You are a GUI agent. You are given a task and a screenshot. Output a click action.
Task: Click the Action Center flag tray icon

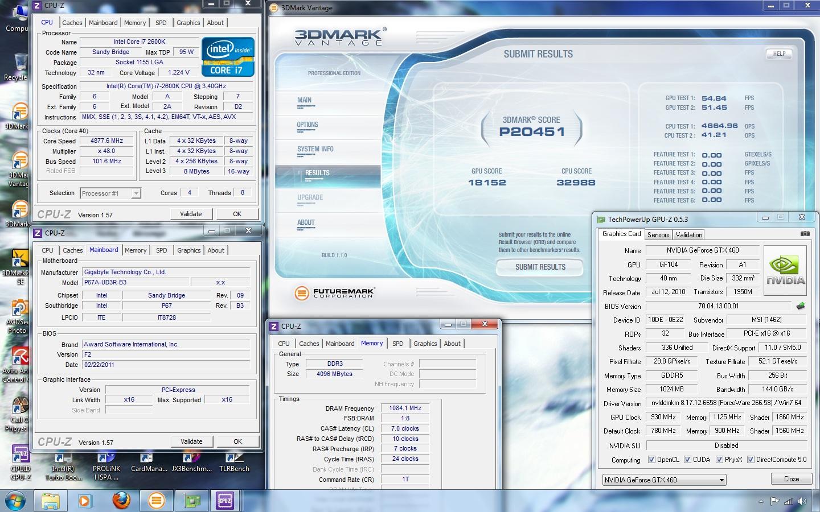click(x=774, y=501)
